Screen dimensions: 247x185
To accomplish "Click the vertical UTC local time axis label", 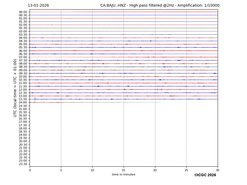I will 15,88.
